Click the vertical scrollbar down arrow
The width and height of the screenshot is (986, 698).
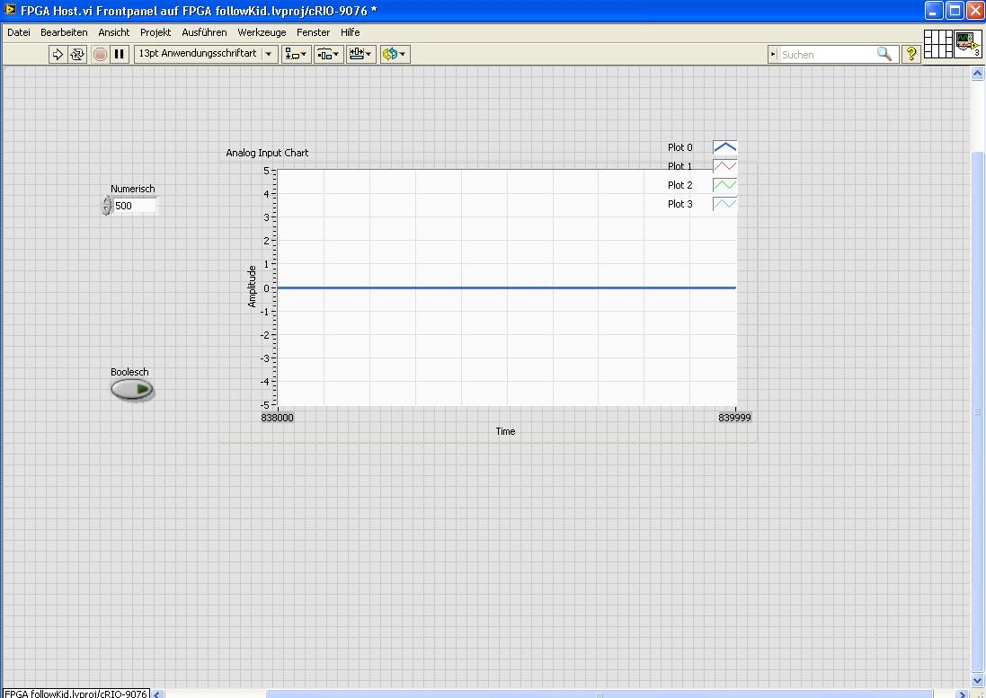pos(977,680)
